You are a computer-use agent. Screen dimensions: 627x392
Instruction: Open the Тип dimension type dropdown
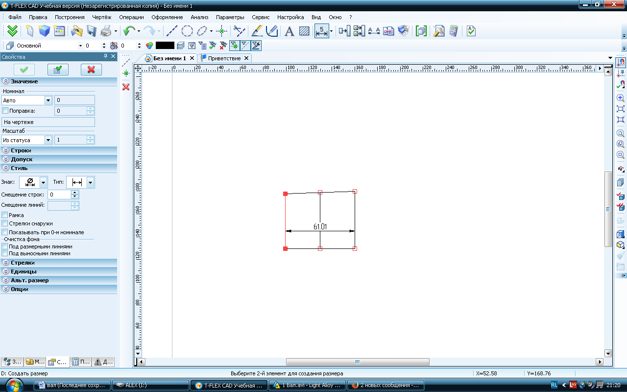tap(90, 182)
